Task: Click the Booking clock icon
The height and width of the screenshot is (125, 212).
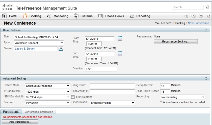Action: point(25,16)
